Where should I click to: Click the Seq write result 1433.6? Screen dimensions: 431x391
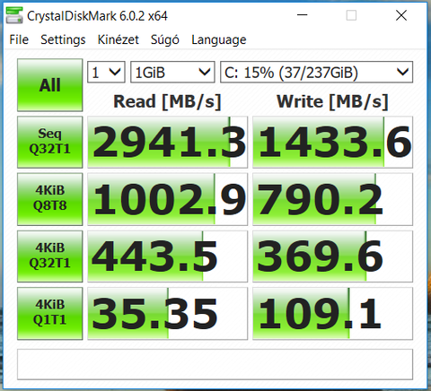tap(333, 142)
